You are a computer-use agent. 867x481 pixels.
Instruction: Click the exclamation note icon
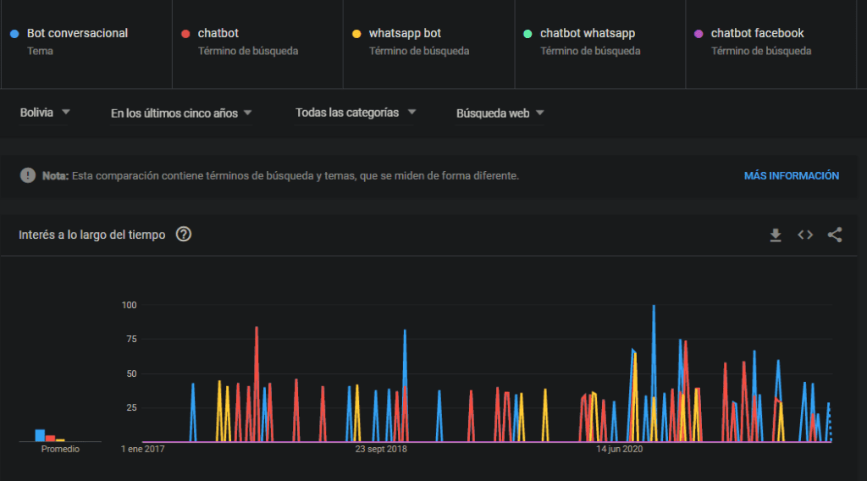pos(28,175)
